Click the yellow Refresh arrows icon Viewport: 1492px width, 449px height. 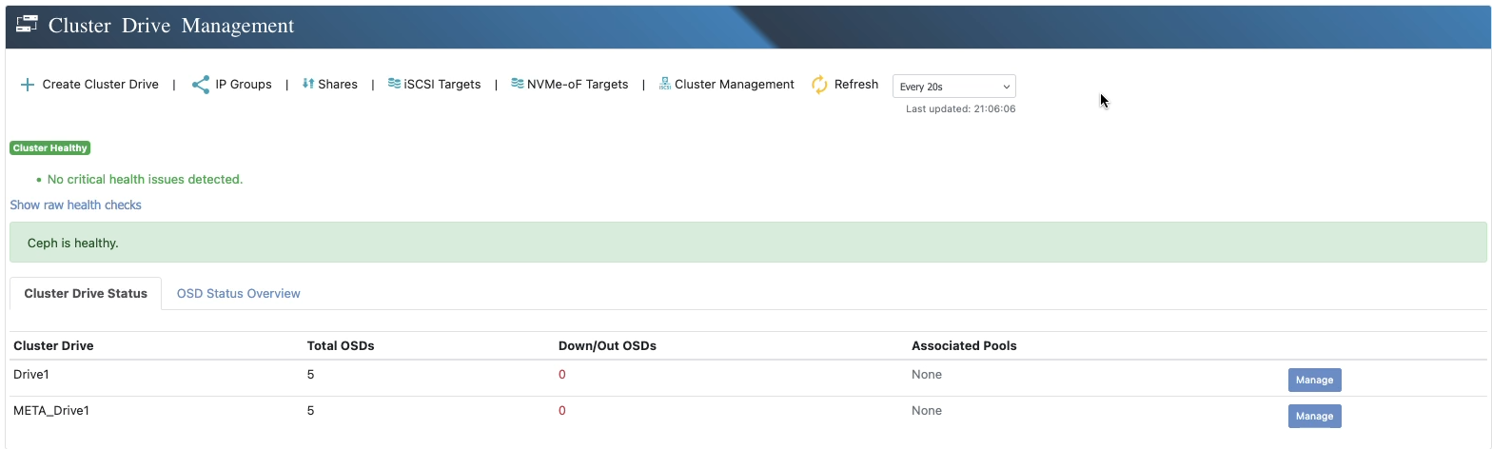tap(819, 85)
